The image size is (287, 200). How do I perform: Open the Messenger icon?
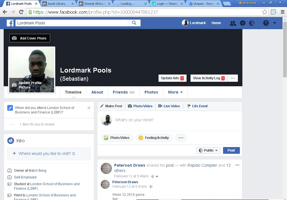click(242, 23)
